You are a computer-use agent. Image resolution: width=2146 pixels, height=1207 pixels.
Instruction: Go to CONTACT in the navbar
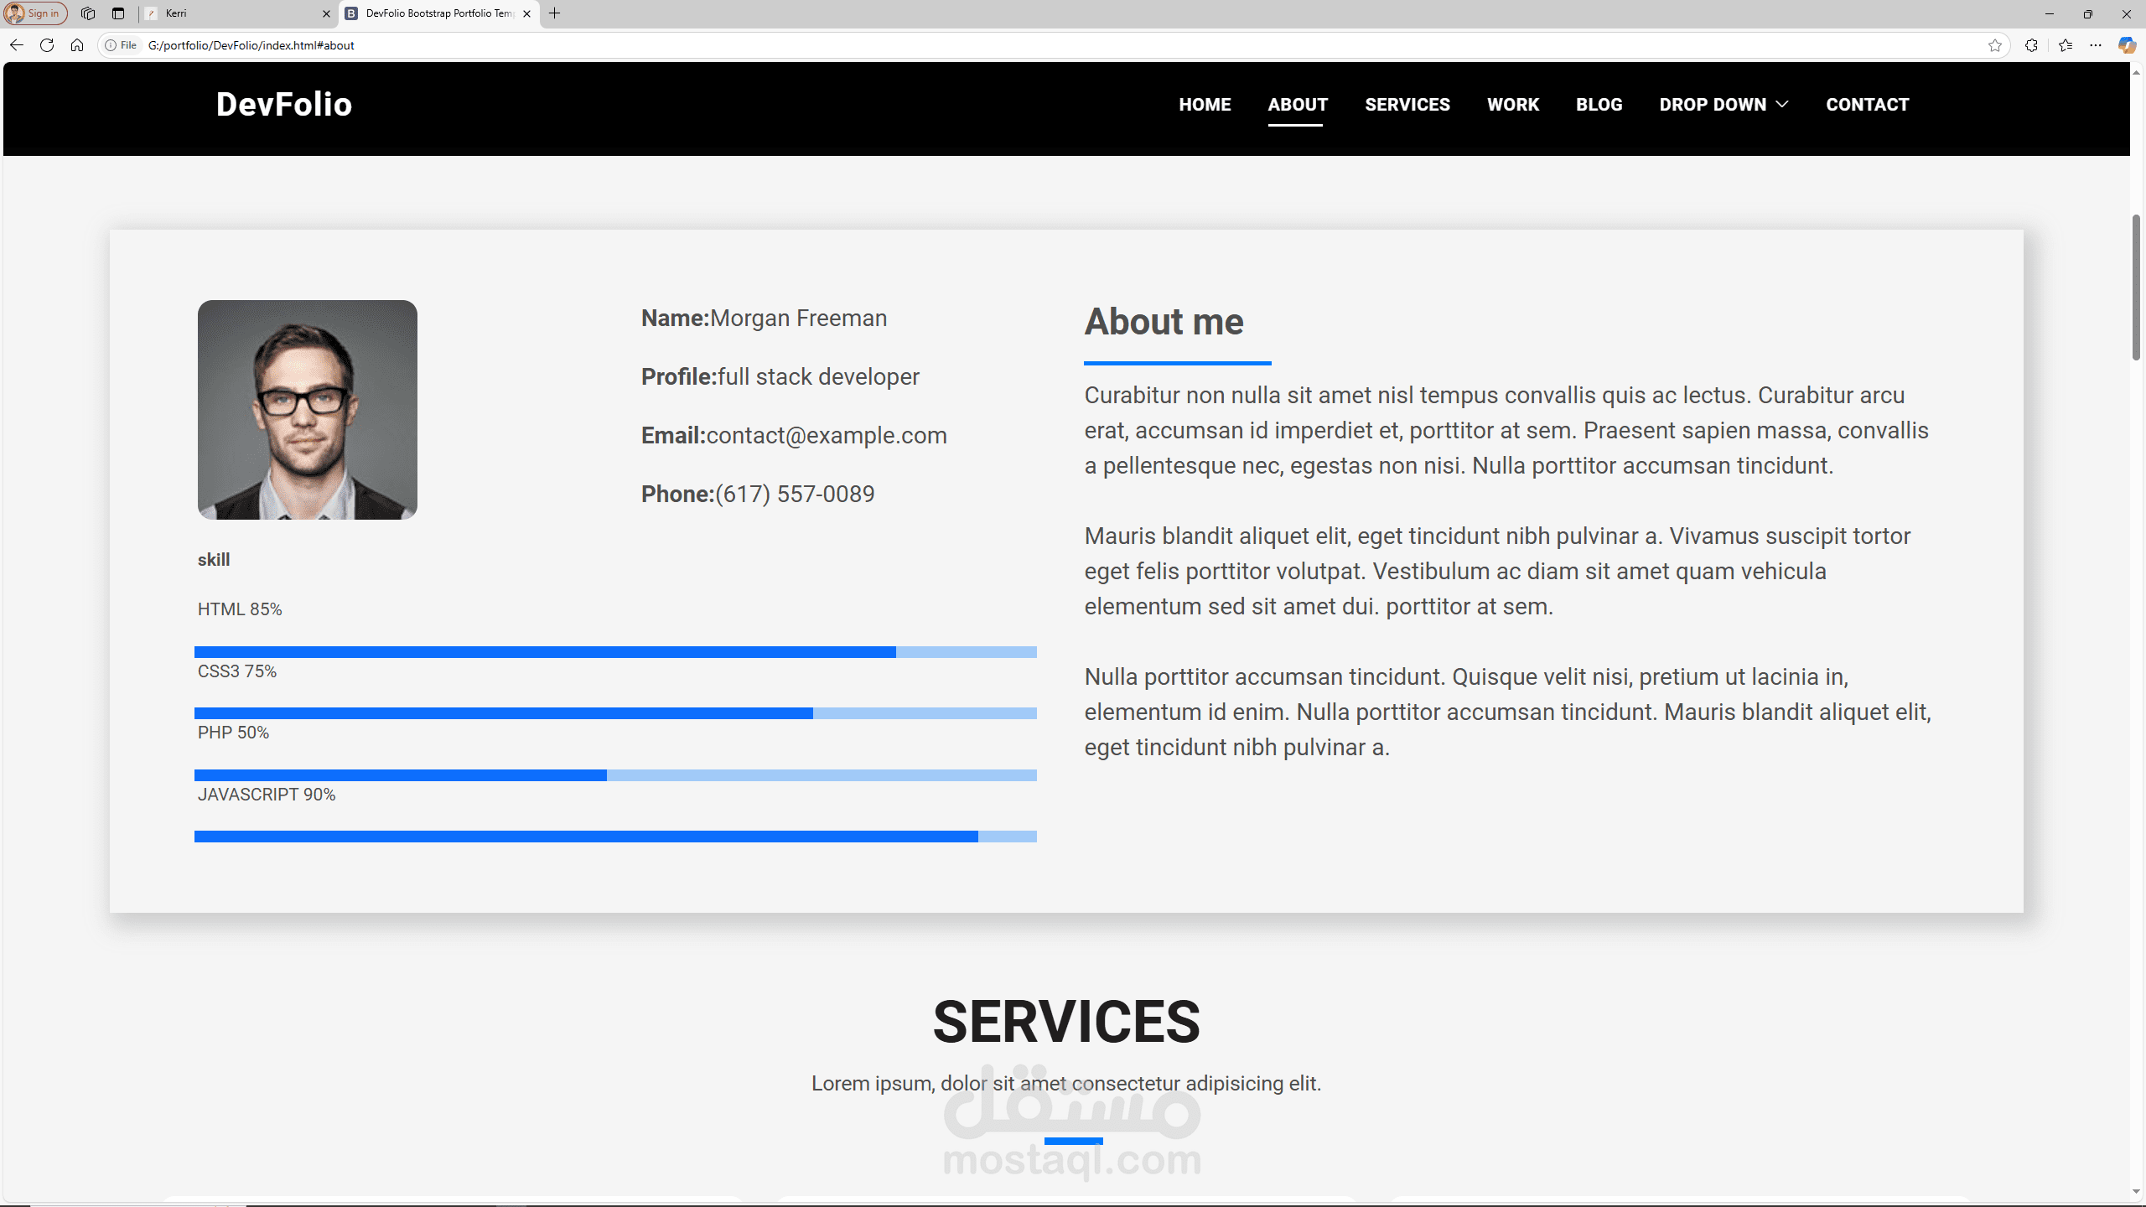coord(1868,105)
